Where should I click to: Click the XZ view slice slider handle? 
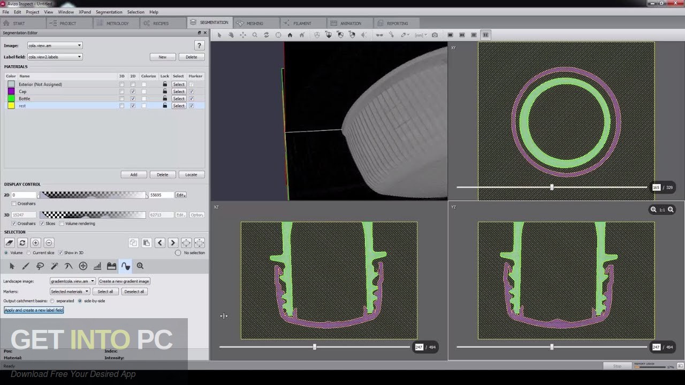click(314, 347)
